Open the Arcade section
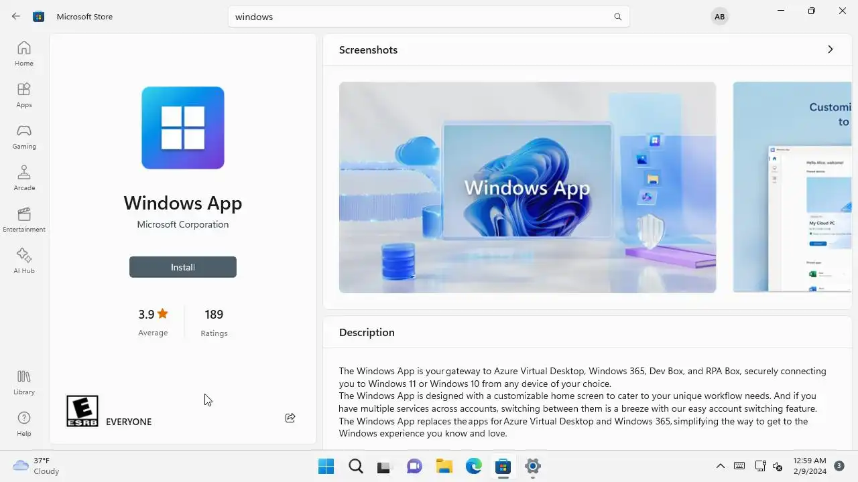858x482 pixels. pos(24,178)
